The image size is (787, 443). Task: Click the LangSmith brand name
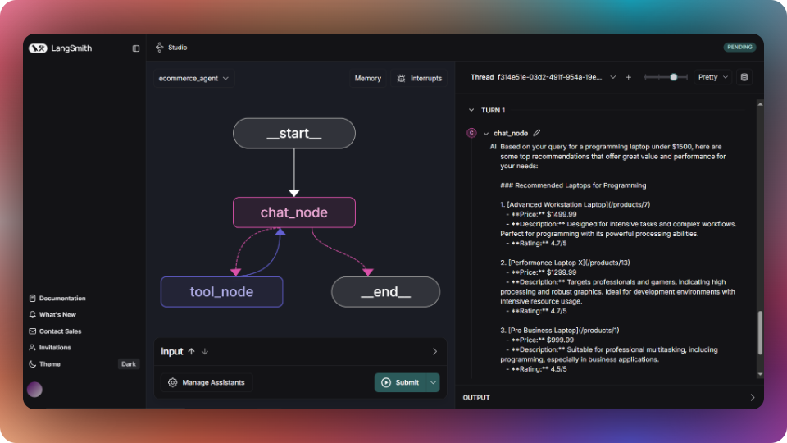71,48
